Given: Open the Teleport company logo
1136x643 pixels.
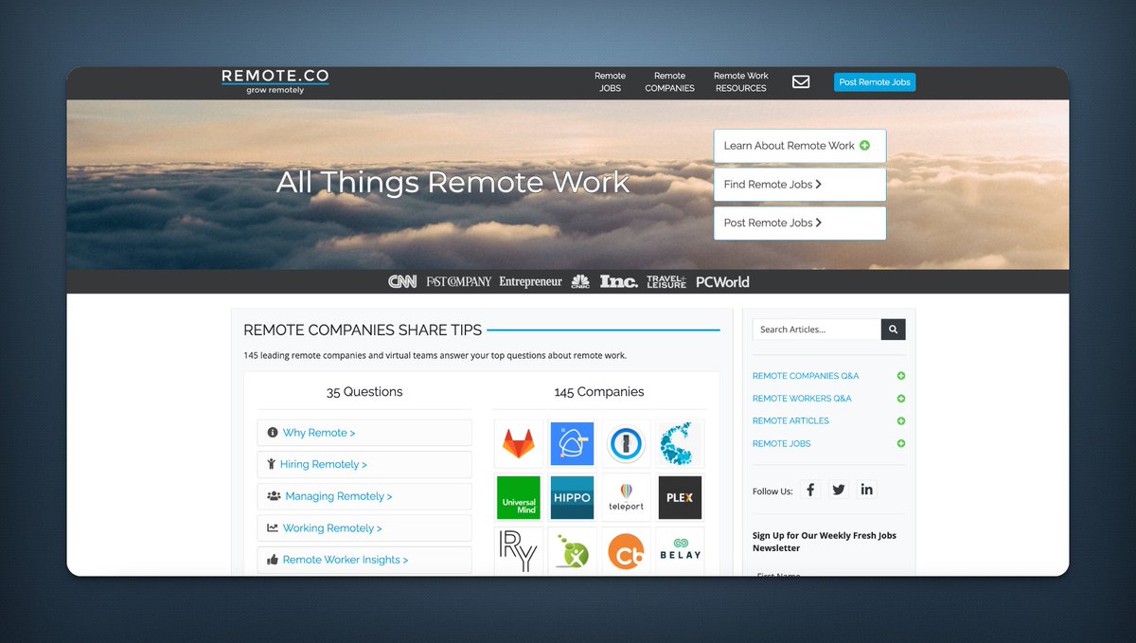Looking at the screenshot, I should click(x=626, y=498).
